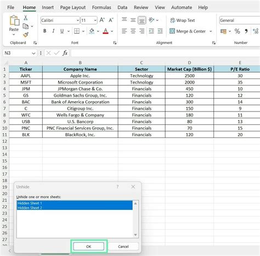260x256 pixels.
Task: Middle align cell contents
Action: (133, 20)
